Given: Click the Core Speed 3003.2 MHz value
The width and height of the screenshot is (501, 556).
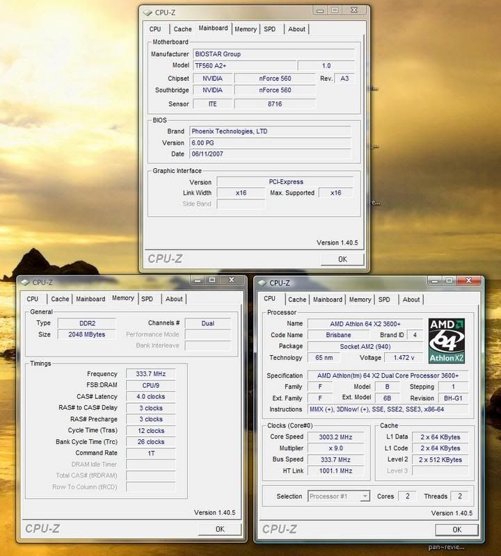Looking at the screenshot, I should (x=335, y=437).
